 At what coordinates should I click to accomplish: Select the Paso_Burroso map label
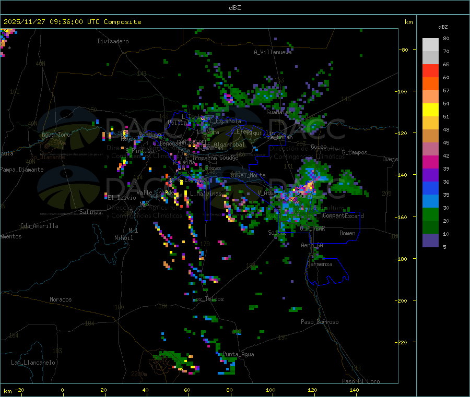click(320, 322)
